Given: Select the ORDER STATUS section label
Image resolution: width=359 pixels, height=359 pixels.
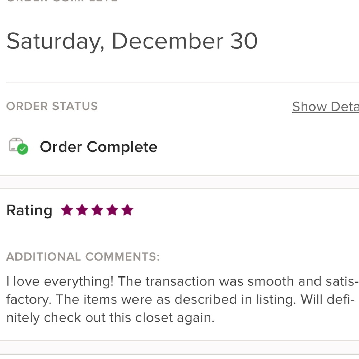Looking at the screenshot, I should point(52,106).
